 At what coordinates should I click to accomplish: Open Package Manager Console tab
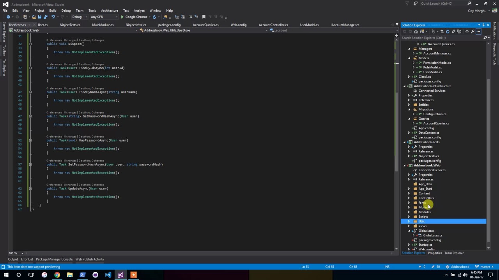tap(54, 259)
